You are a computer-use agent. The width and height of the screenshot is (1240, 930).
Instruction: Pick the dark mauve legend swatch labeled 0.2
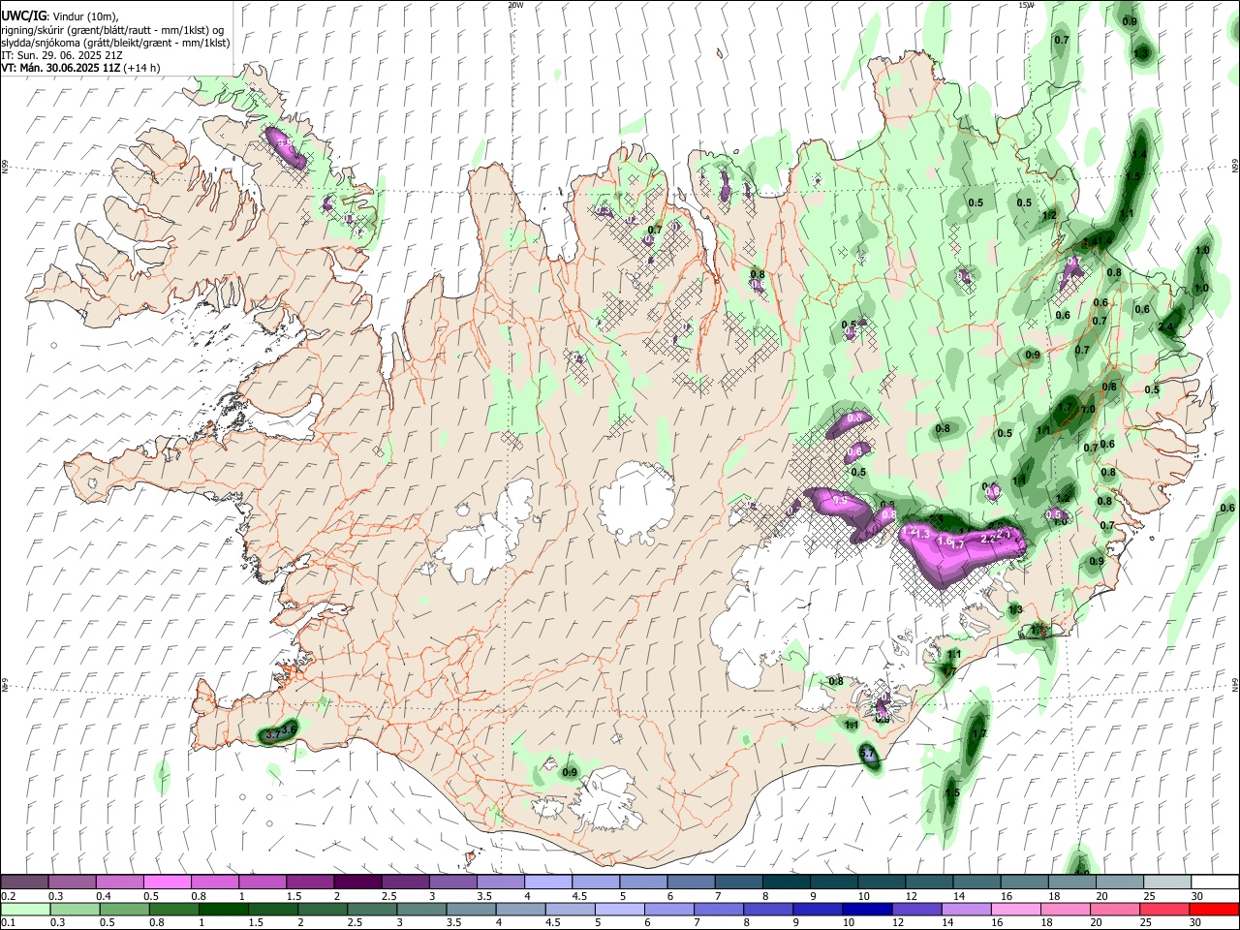click(25, 883)
